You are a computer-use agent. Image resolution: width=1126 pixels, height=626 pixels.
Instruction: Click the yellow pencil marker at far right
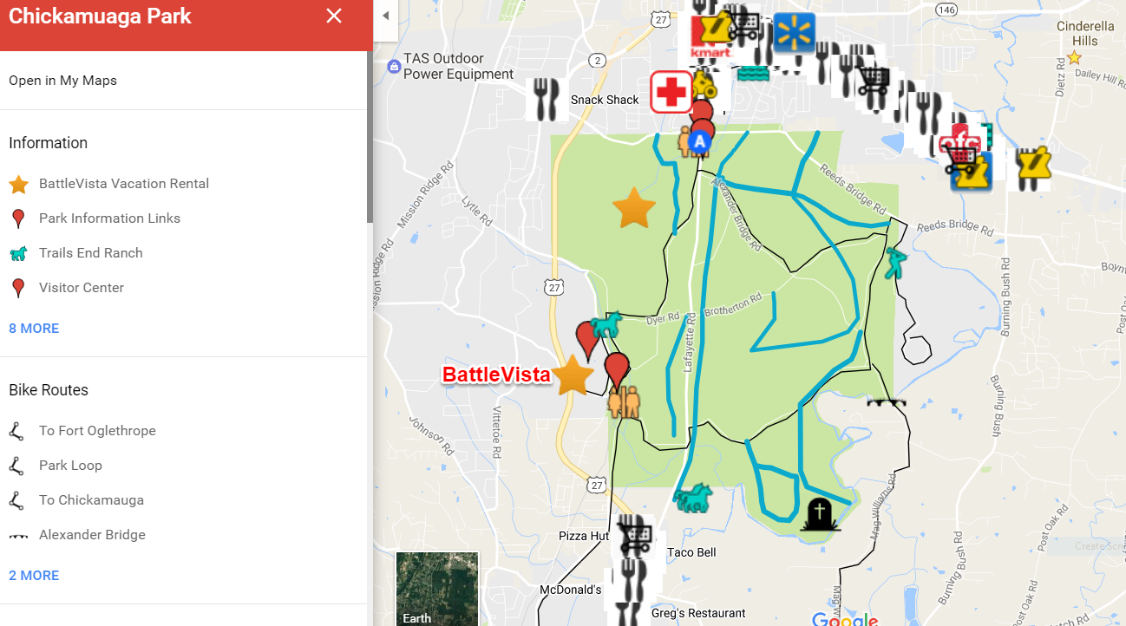pos(1033,164)
